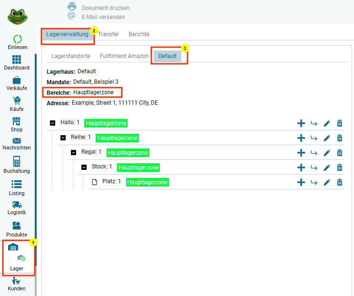
Task: Open Verkäufe in the sidebar
Action: (17, 80)
